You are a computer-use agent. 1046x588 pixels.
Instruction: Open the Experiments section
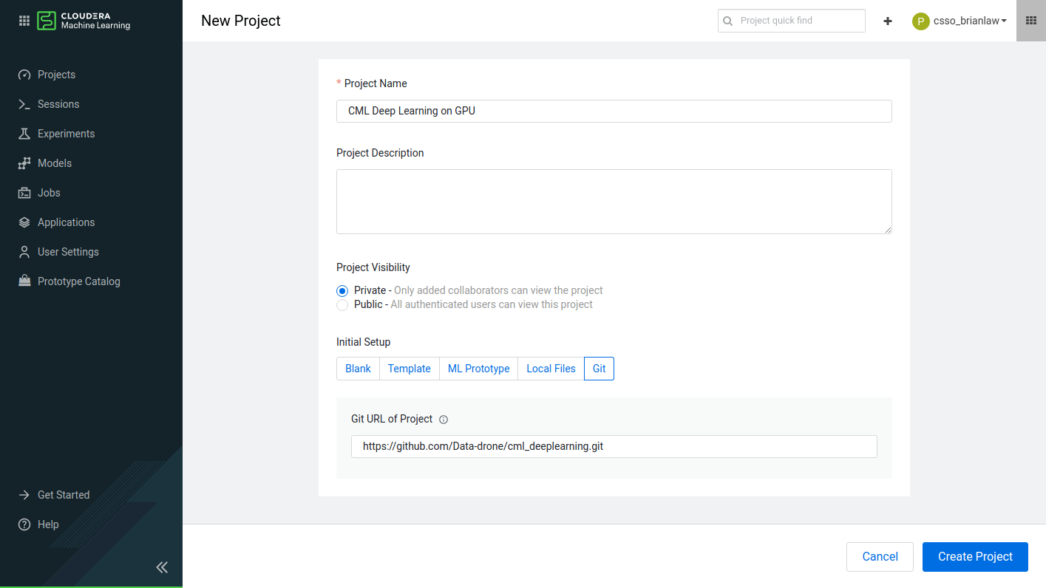[66, 133]
